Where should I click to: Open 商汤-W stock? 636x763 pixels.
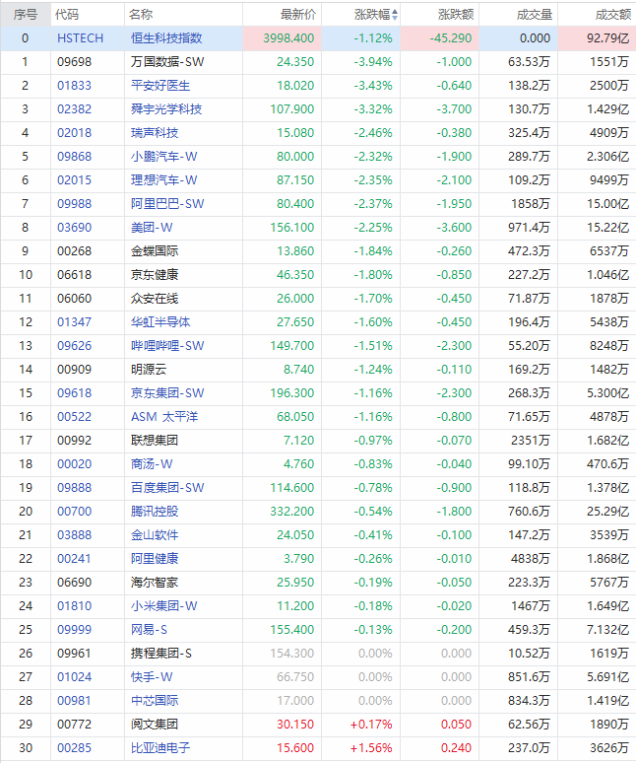152,464
